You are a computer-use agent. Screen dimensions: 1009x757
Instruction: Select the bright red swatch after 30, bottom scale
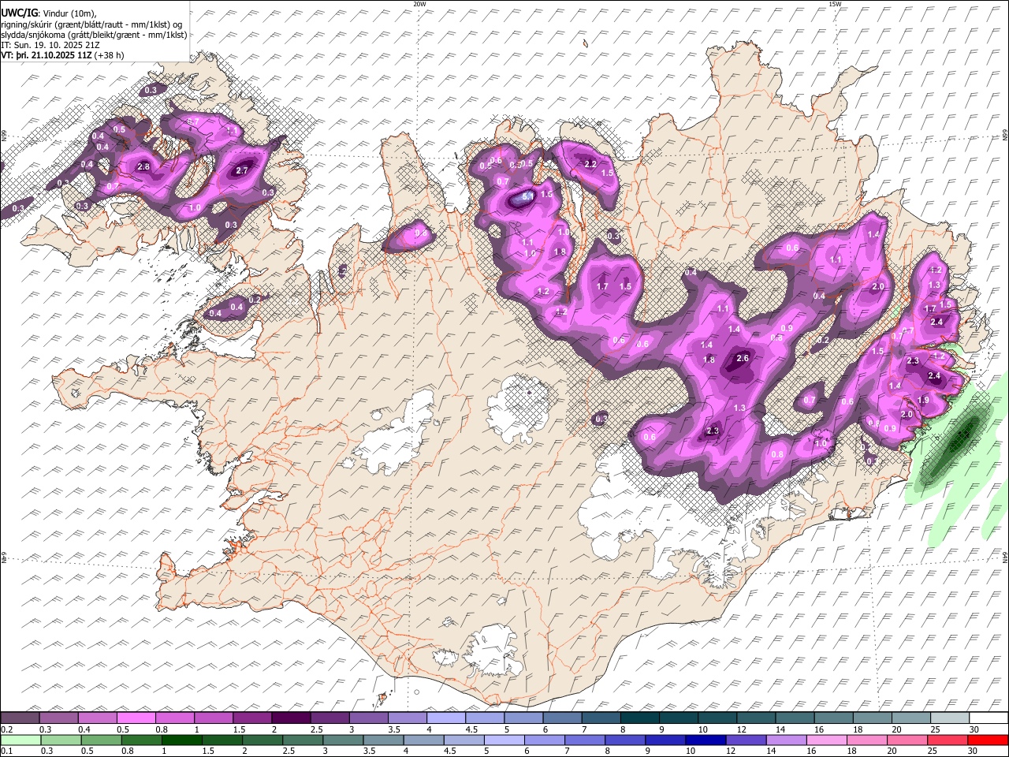click(988, 740)
